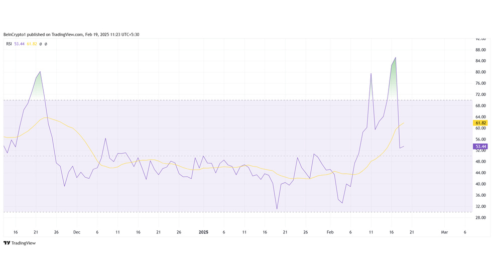Image resolution: width=494 pixels, height=278 pixels.
Task: Click the 36.00 axis value
Action: 480,195
